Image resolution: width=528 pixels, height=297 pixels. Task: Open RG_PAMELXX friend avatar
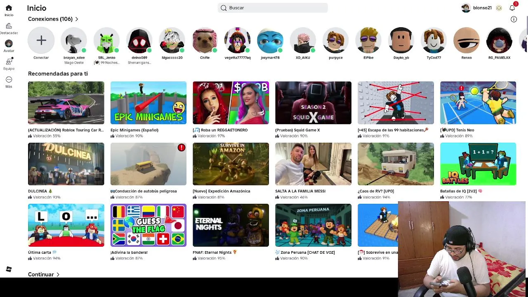pos(499,40)
